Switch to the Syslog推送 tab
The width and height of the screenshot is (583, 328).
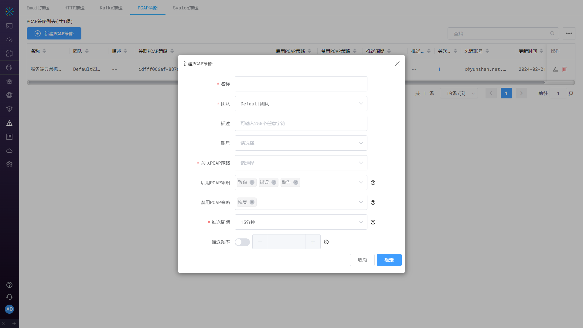tap(186, 8)
